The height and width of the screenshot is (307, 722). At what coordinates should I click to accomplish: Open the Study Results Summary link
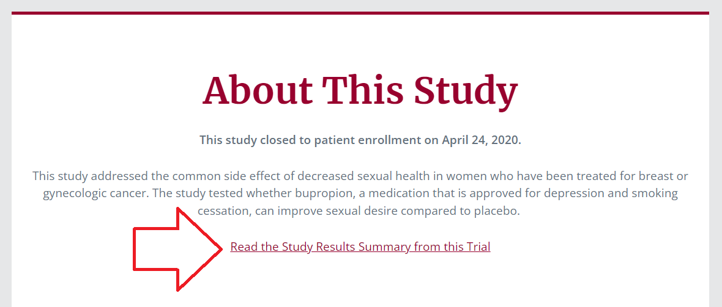click(360, 247)
